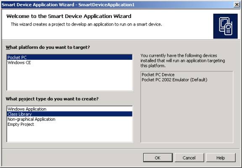Screen dimensions: 242x168
Task: Pick the Empty Project type
Action: 70,124
